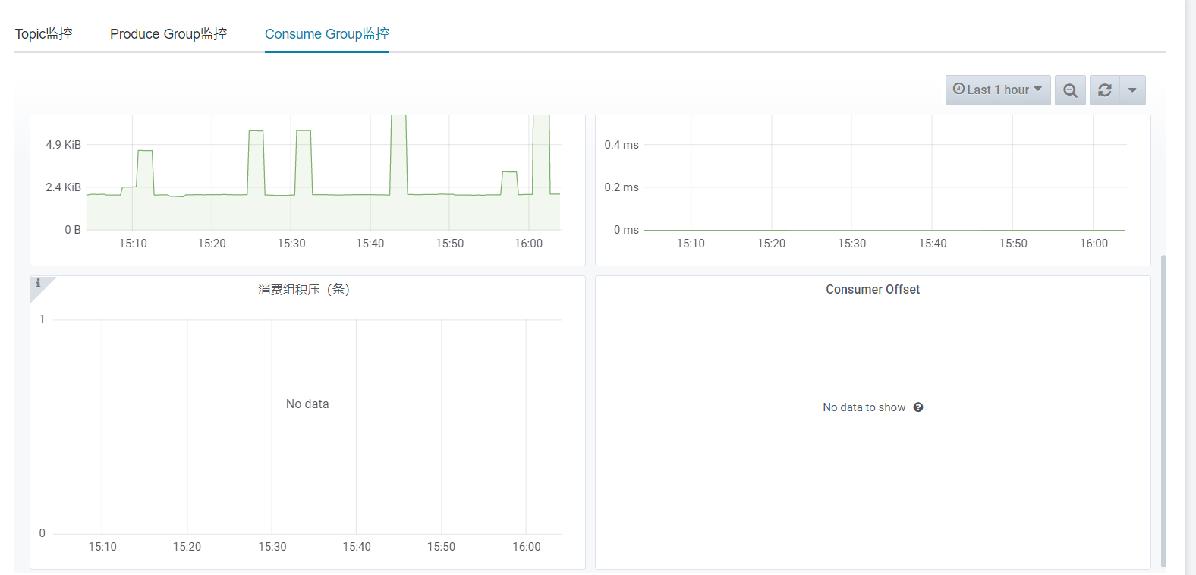Click the vertical scrollbar on the right
The image size is (1196, 575).
1164,411
